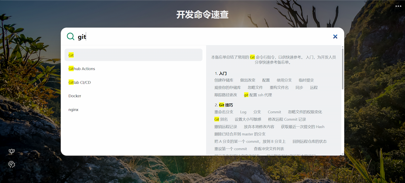
Task: Open the standalone Commit link
Action: (274, 112)
